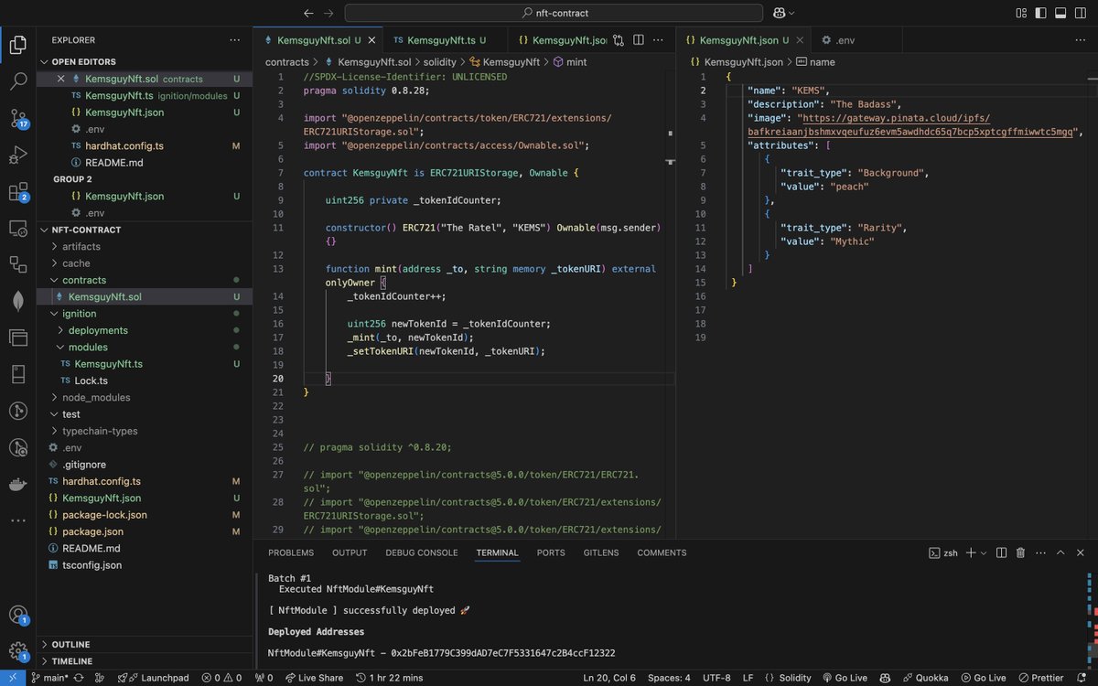Open package.json in the file tree
This screenshot has width=1098, height=686.
(92, 531)
